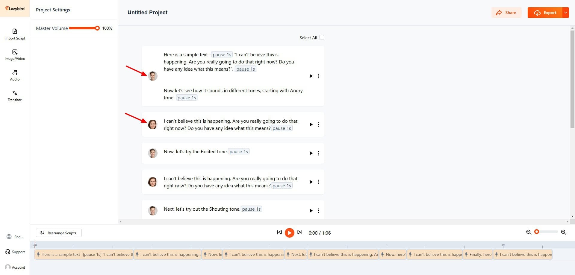Screen dimensions: 575x275
Task: Expand the Export dropdown arrow
Action: click(x=565, y=13)
